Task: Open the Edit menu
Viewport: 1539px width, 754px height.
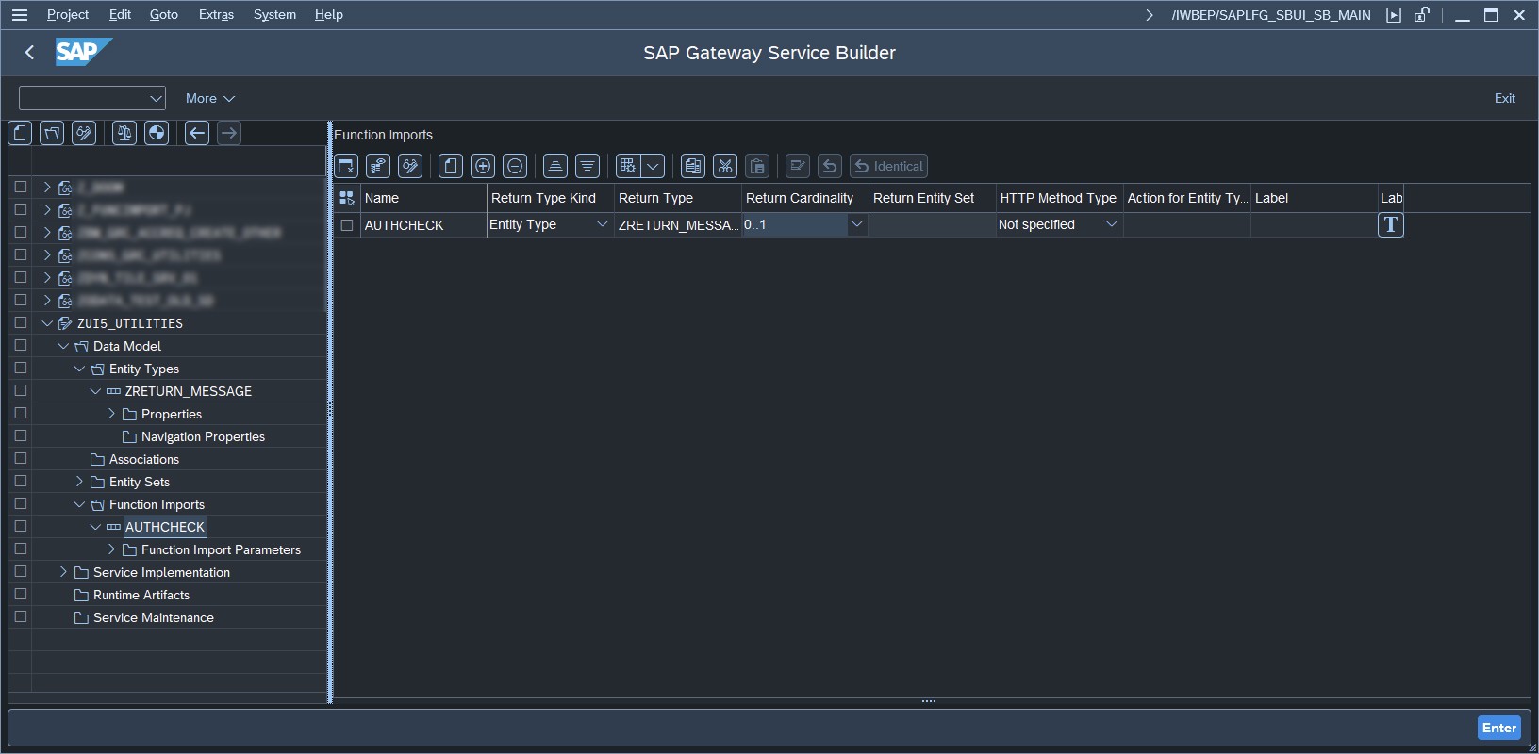Action: tap(120, 15)
